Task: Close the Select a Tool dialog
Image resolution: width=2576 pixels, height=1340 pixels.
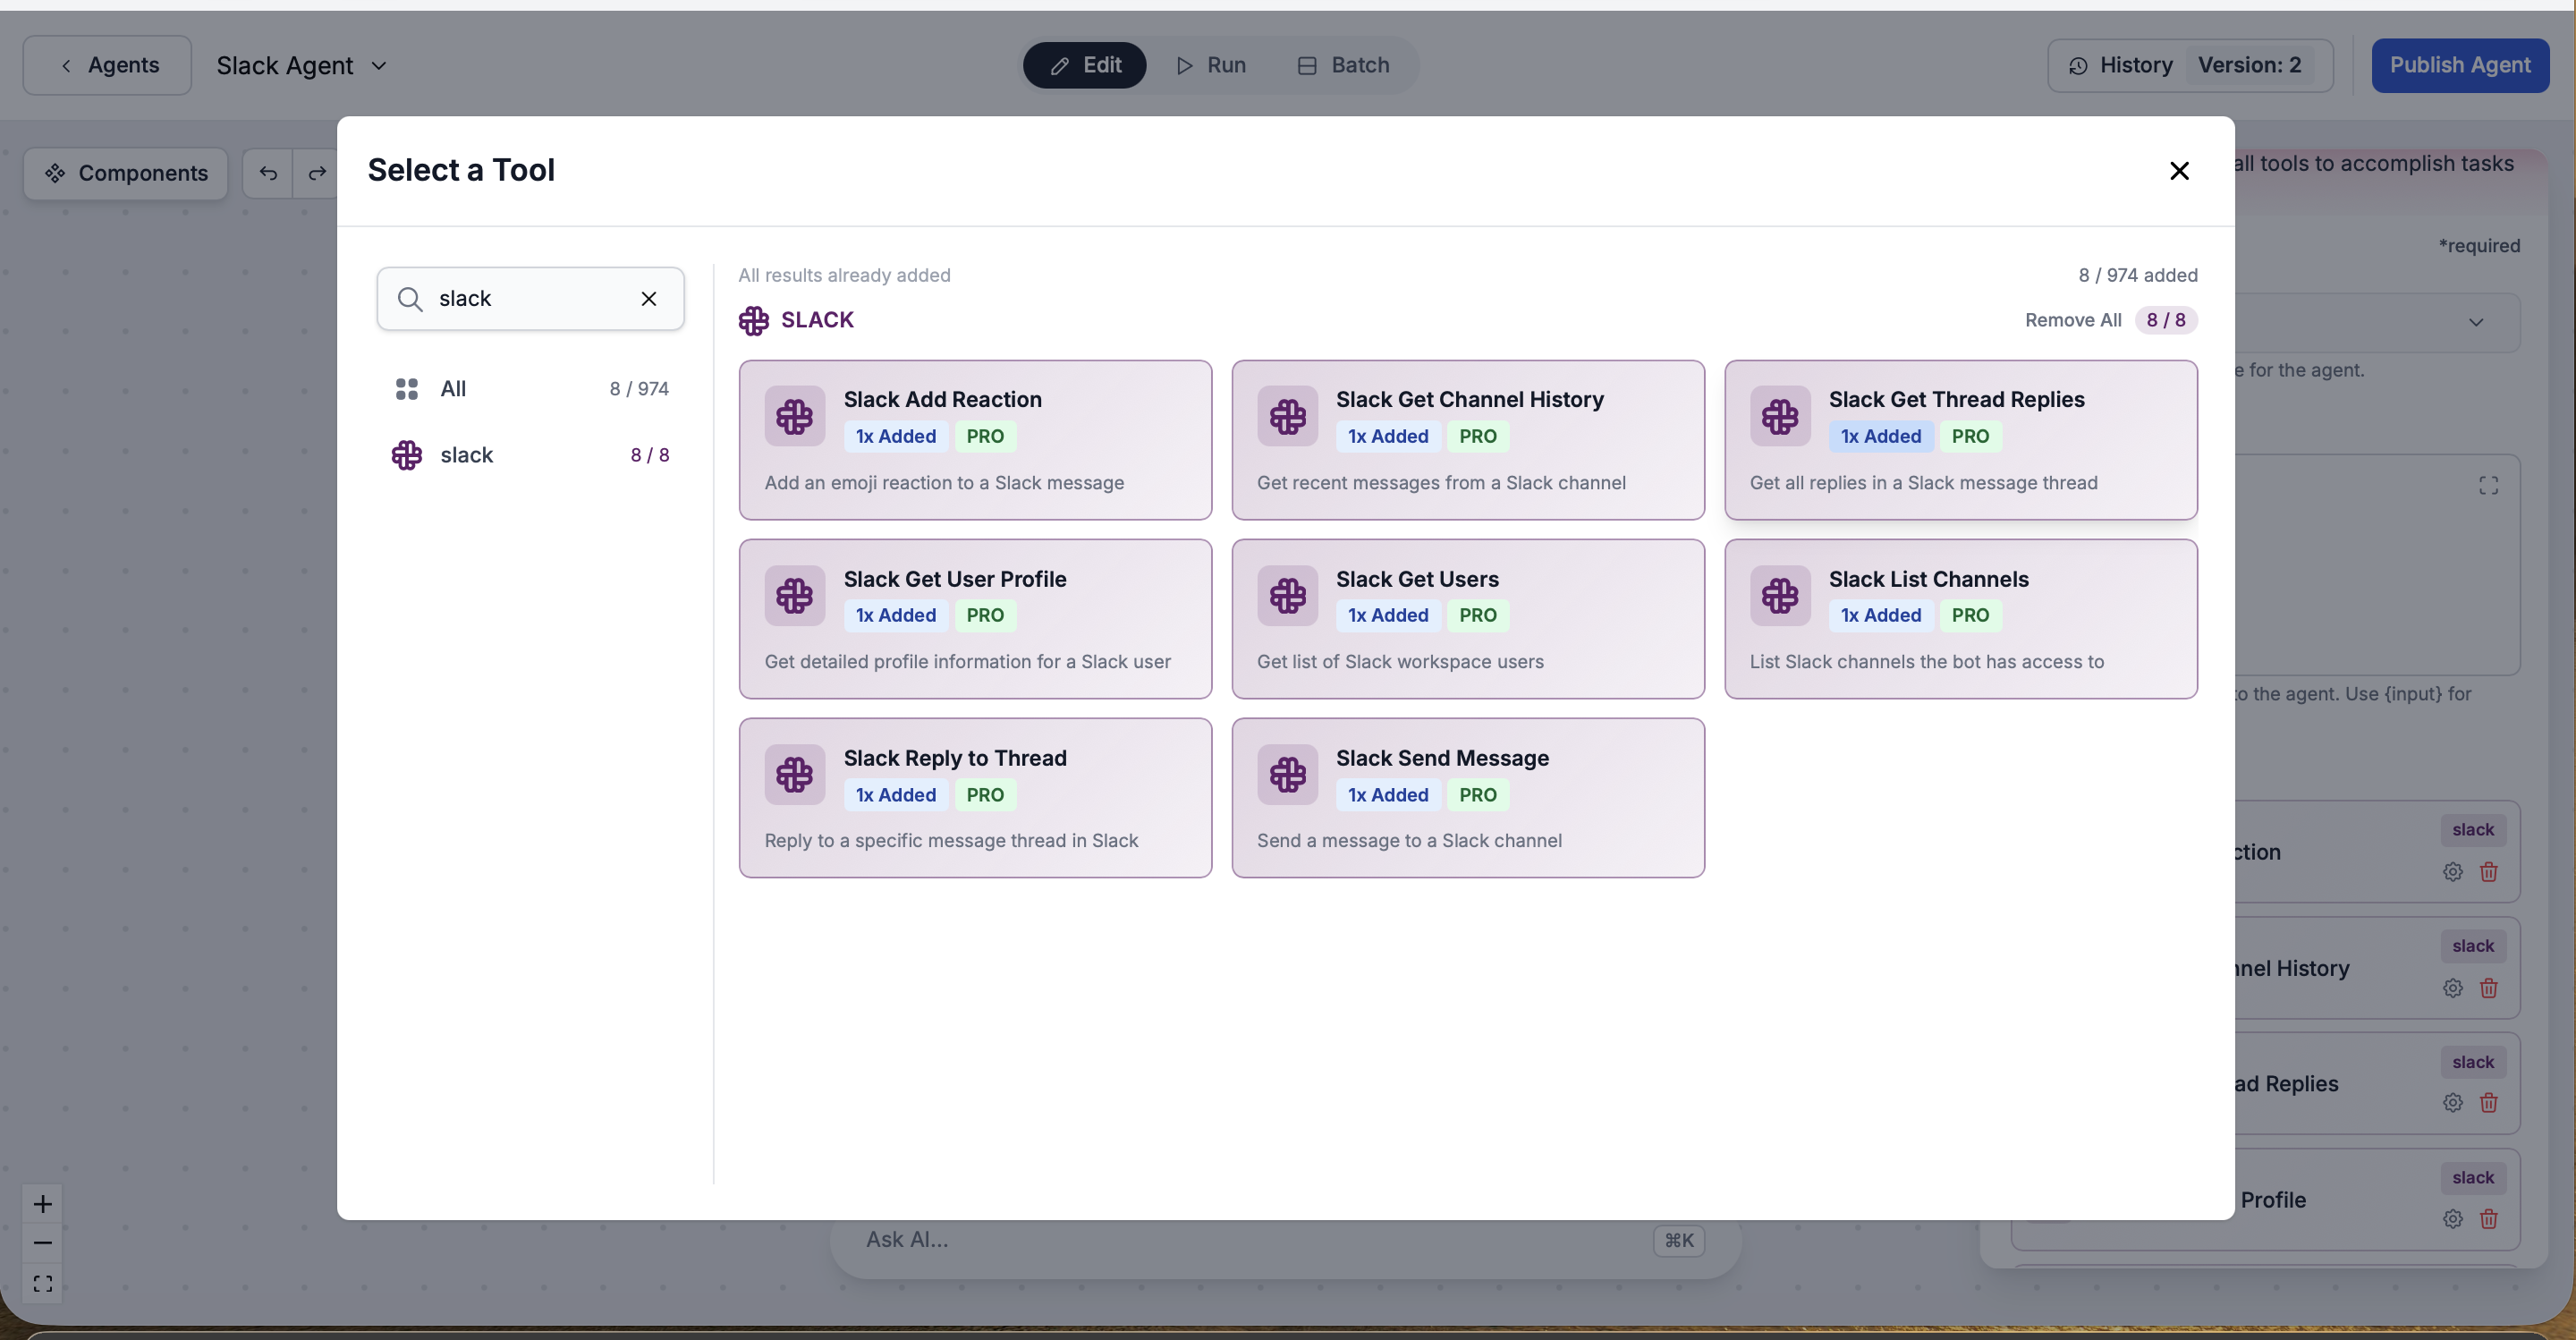Action: [x=2179, y=171]
